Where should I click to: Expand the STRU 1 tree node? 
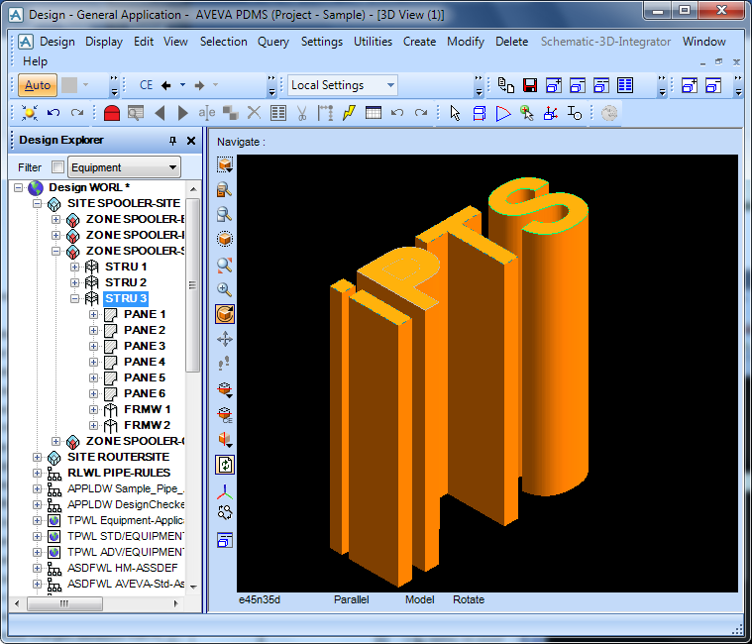coord(74,267)
